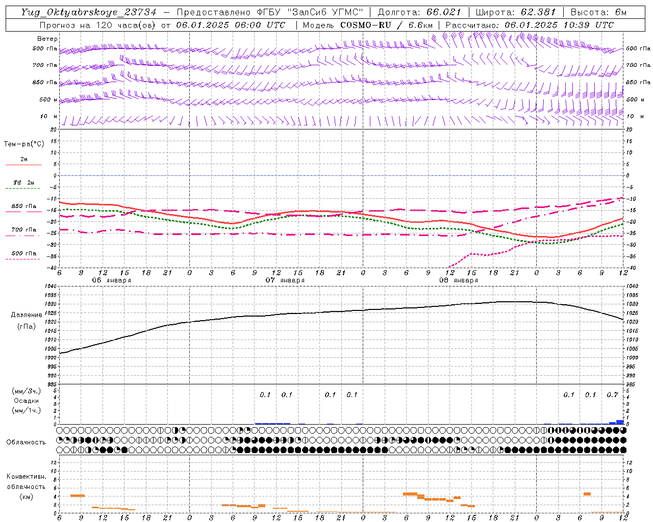Viewport: 653px width, 522px height.
Task: Click the Осадки precipitation panel label
Action: coord(27,401)
